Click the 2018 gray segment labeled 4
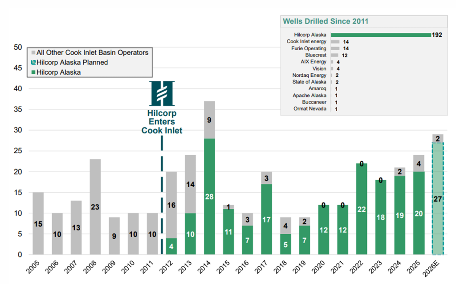 285,225
